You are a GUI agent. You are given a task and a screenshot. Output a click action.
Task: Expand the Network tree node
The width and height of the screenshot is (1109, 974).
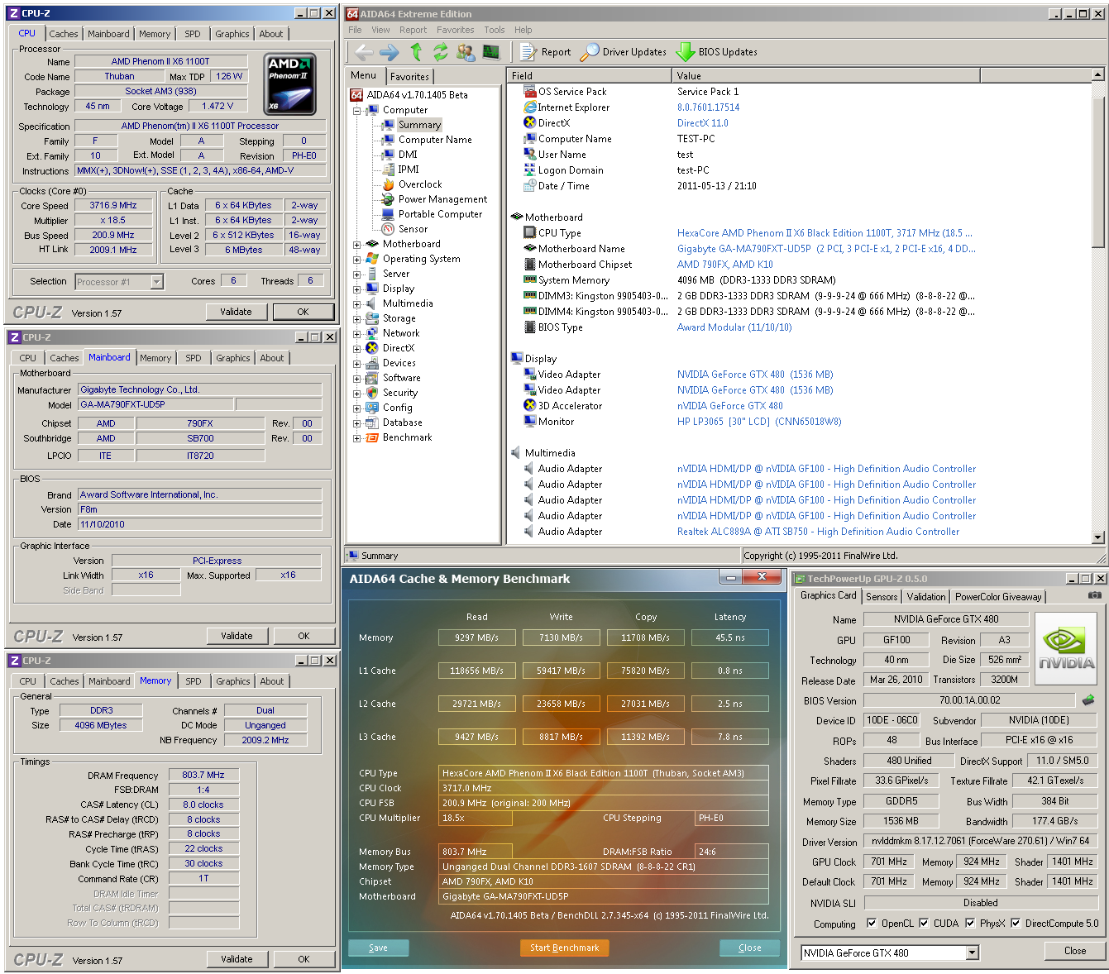point(357,334)
